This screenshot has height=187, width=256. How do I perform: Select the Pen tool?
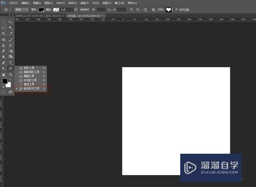click(4, 63)
